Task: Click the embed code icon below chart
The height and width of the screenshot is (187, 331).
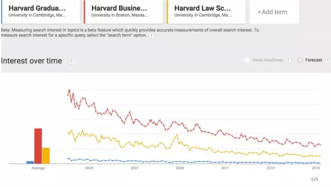Action: (314, 179)
